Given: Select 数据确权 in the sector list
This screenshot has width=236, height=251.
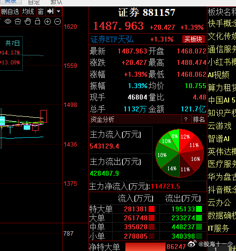Looking at the screenshot, I should pyautogui.click(x=222, y=215).
